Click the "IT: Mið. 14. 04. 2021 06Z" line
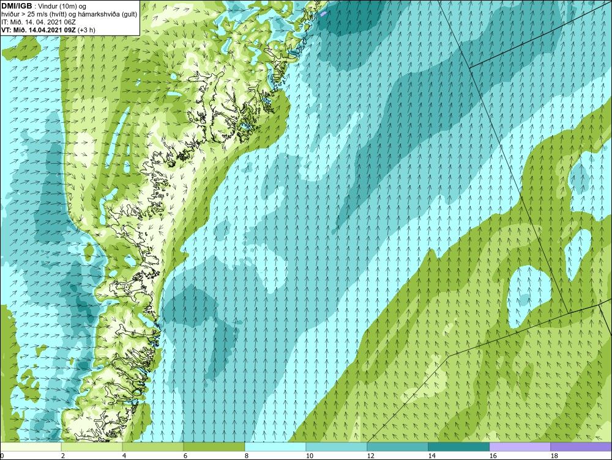 coord(38,22)
